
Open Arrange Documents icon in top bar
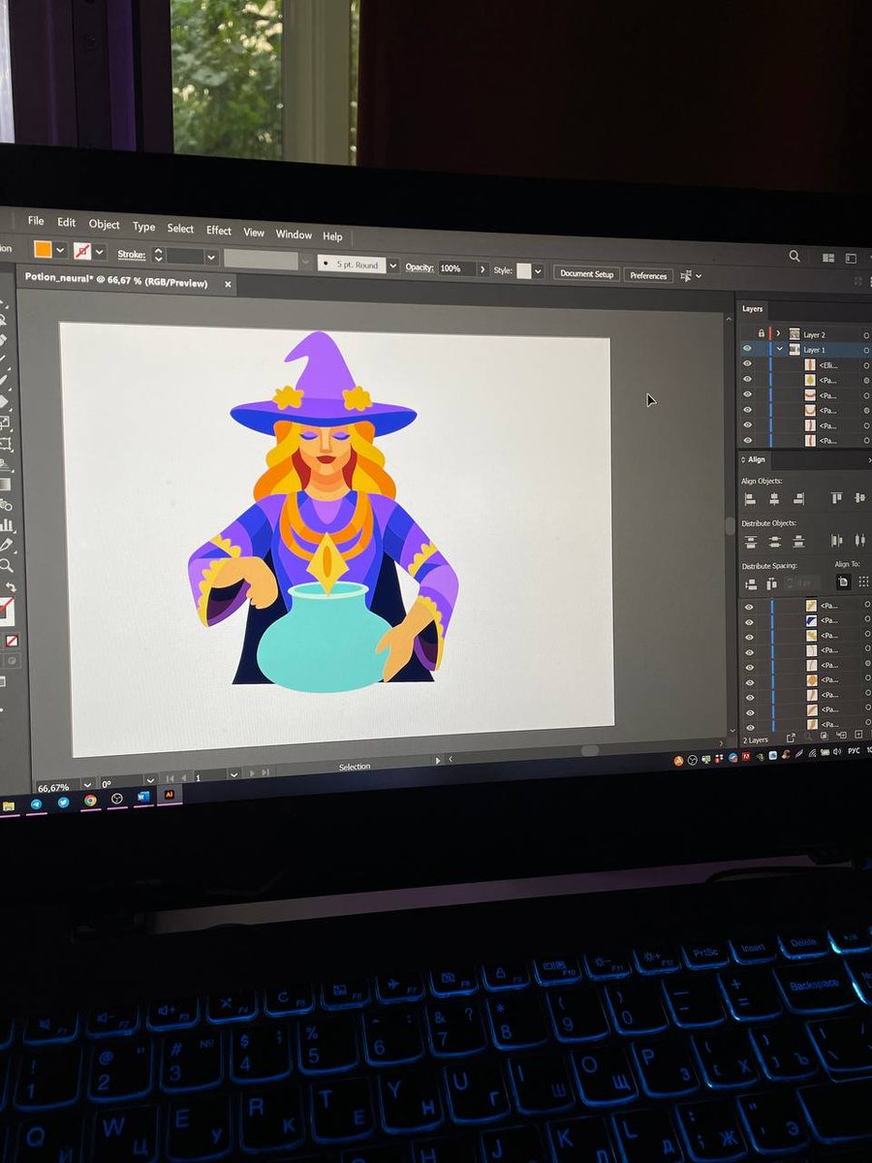[828, 258]
